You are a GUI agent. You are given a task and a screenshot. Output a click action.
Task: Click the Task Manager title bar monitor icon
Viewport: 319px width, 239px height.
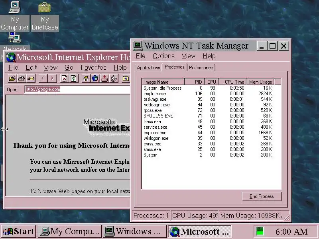[138, 46]
